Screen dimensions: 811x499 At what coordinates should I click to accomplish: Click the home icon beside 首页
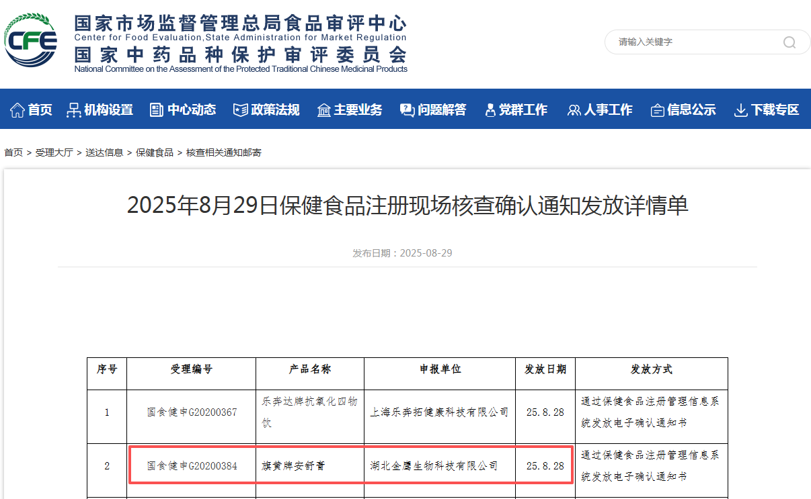pos(17,110)
